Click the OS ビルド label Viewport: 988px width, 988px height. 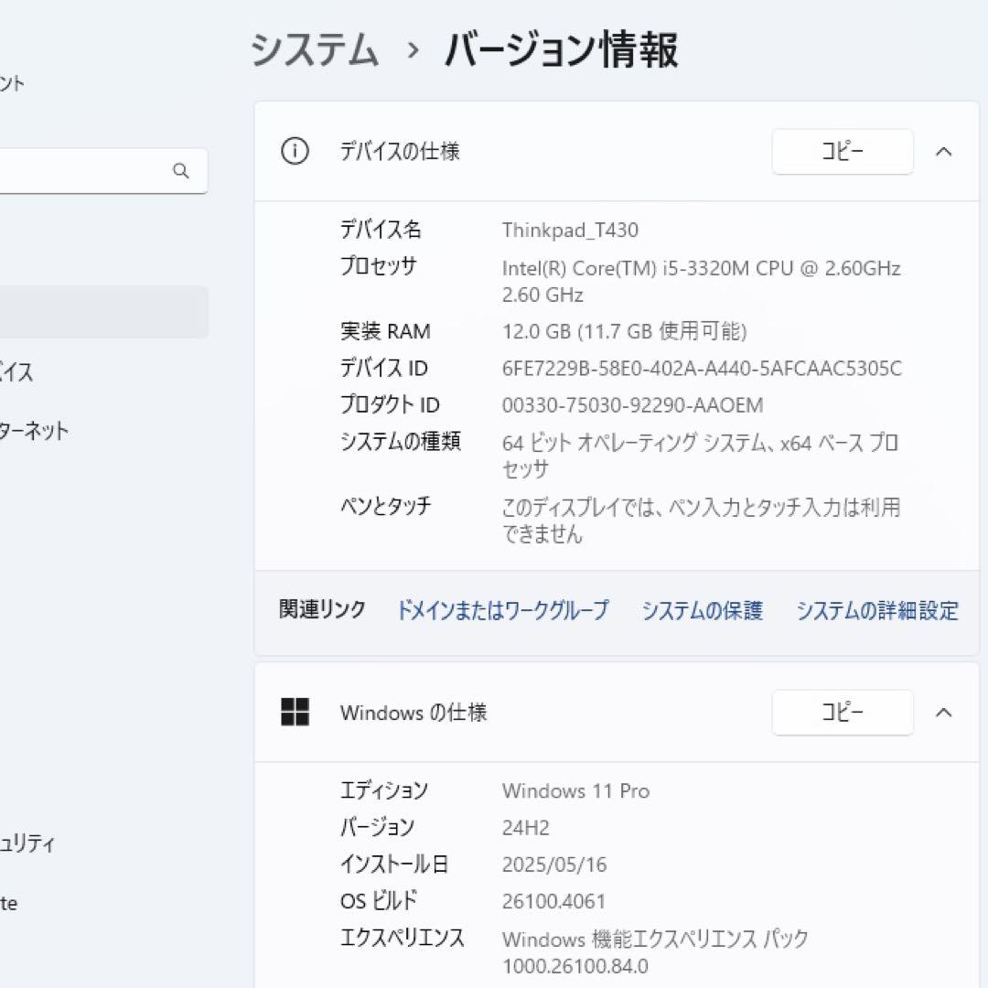click(379, 900)
